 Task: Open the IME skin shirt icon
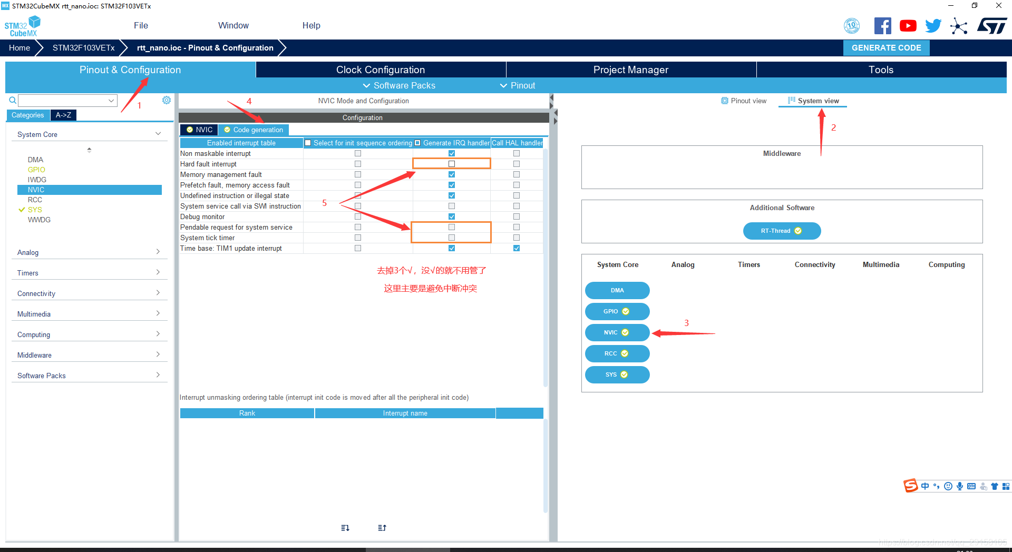pyautogui.click(x=995, y=486)
